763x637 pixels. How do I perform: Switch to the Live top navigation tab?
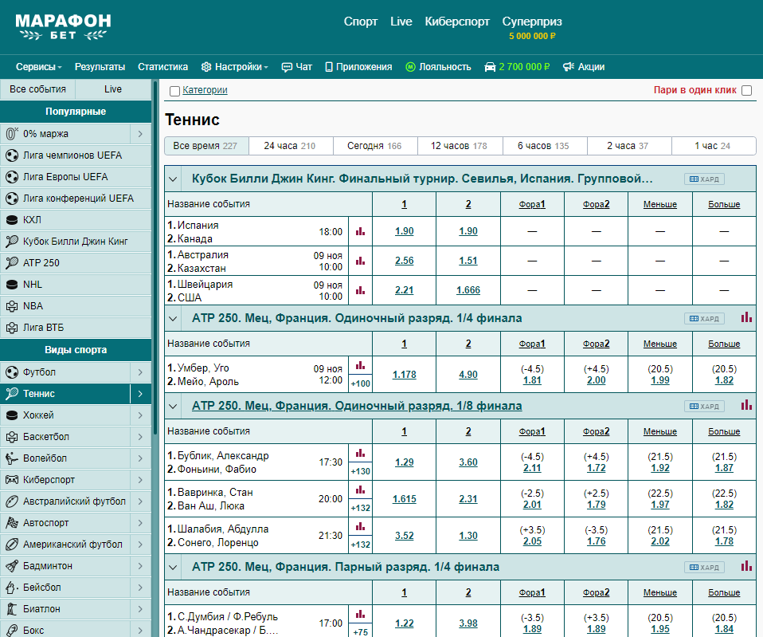[x=401, y=22]
